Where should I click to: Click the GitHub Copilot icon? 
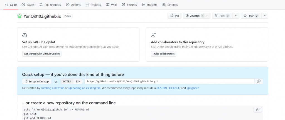click(25, 35)
